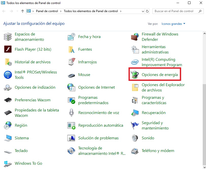Expand the recent locations arrow
Image resolution: width=206 pixels, height=169 pixels.
pos(17,11)
